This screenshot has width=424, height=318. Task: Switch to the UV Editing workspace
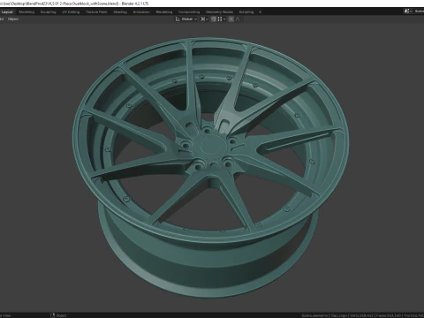click(71, 12)
